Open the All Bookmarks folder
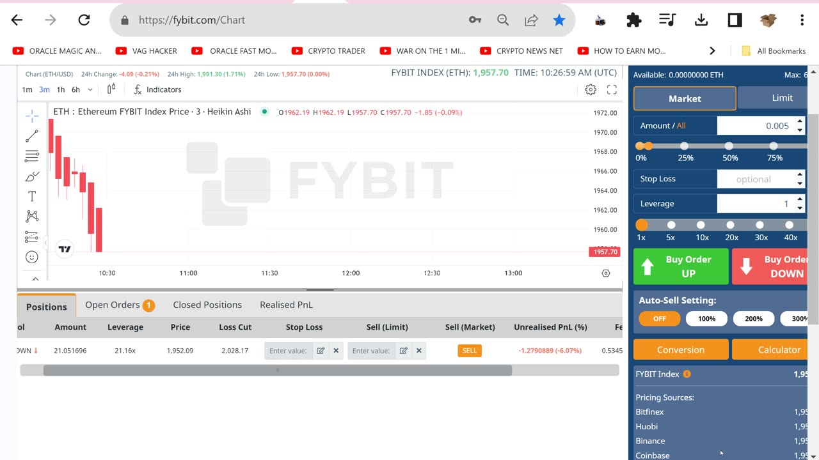819x460 pixels. tap(773, 51)
